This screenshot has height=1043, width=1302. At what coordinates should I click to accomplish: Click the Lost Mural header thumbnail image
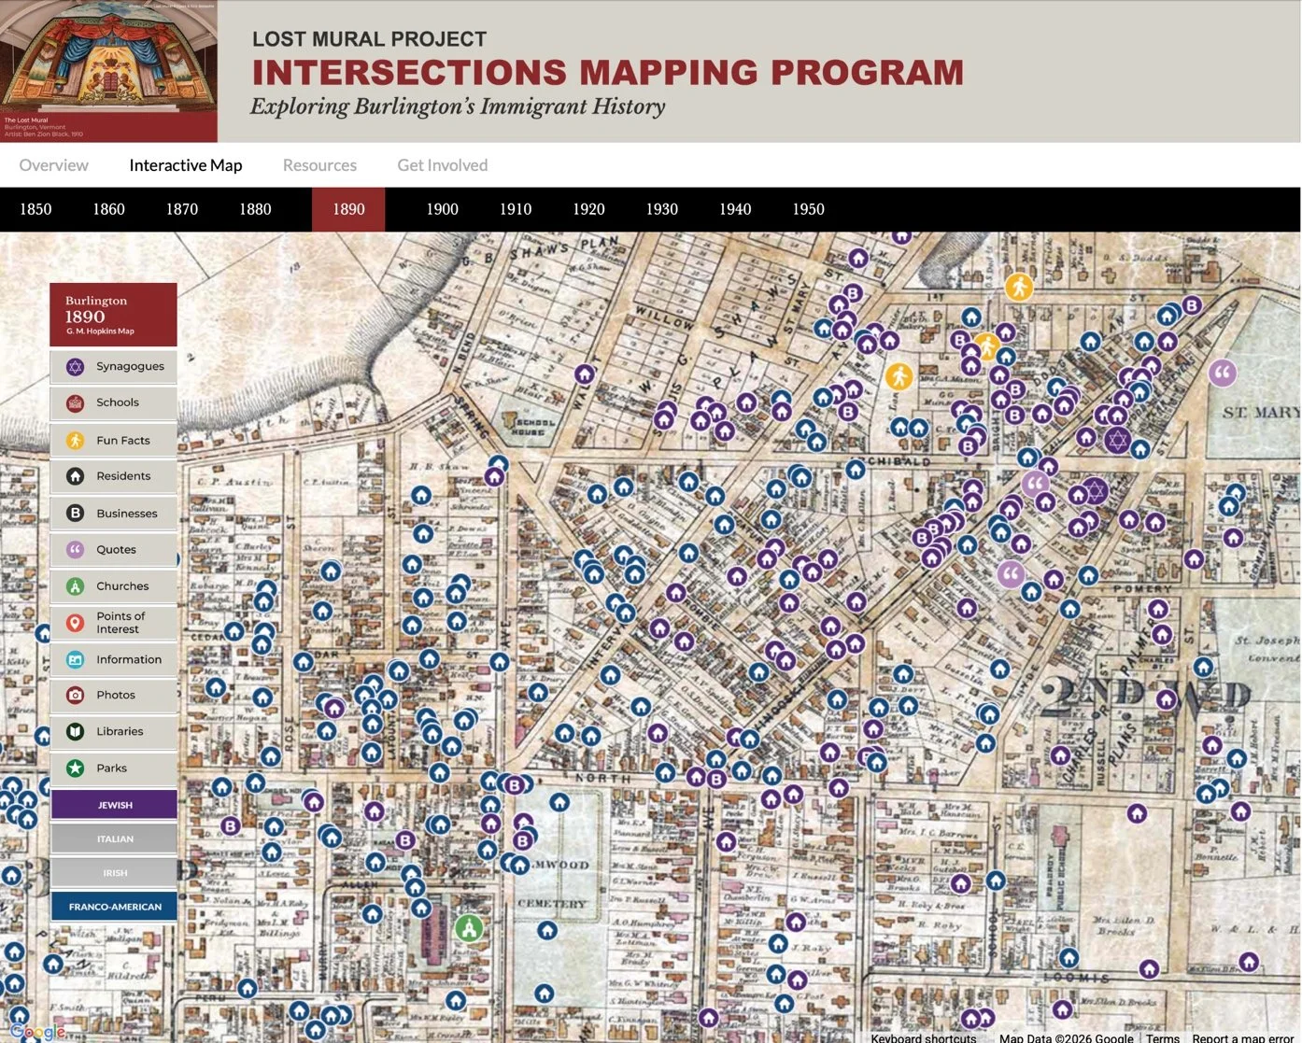[108, 71]
